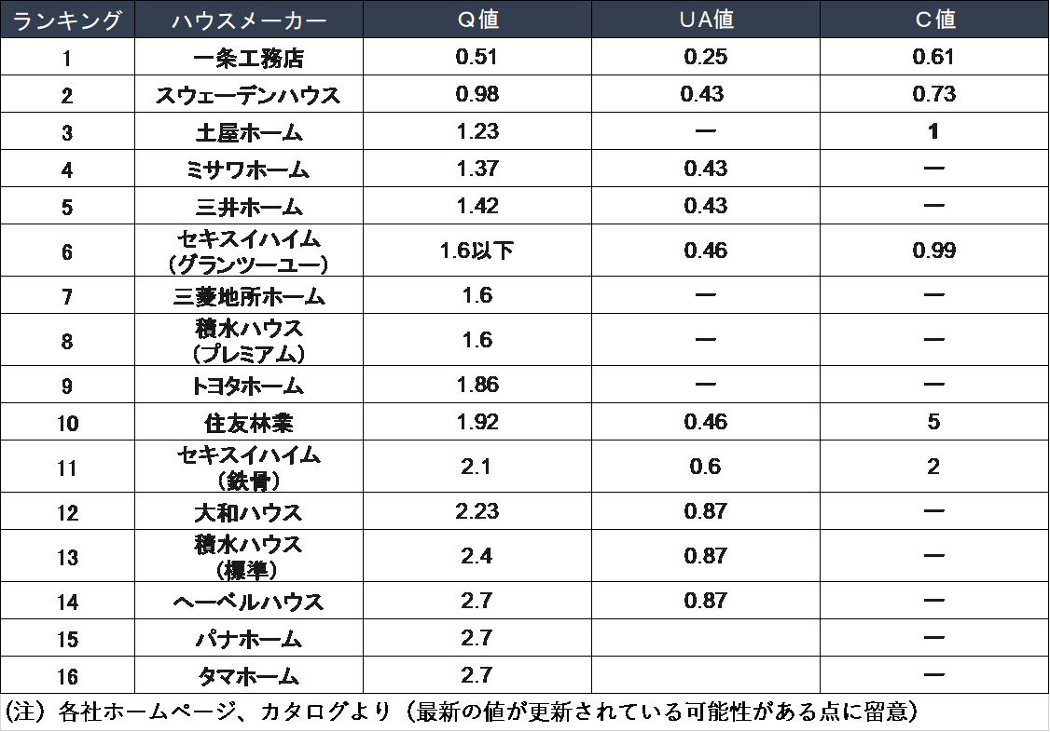Click Q値 1.37 for ミサワホーム

point(477,169)
